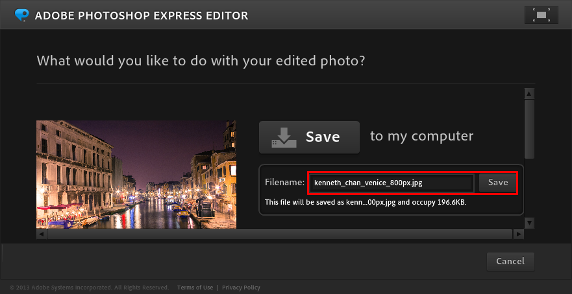Click the vertical scrollbar up arrow
572x294 pixels.
[x=529, y=93]
